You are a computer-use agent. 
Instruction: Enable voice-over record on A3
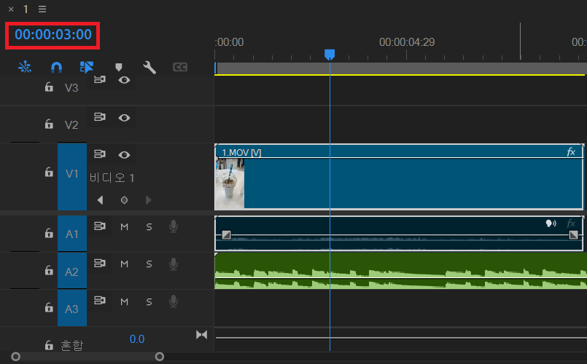174,301
